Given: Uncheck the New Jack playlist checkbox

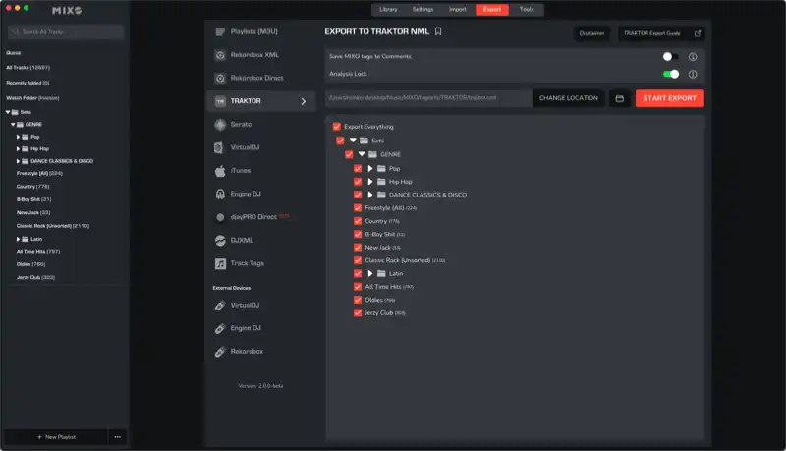Looking at the screenshot, I should [x=358, y=248].
